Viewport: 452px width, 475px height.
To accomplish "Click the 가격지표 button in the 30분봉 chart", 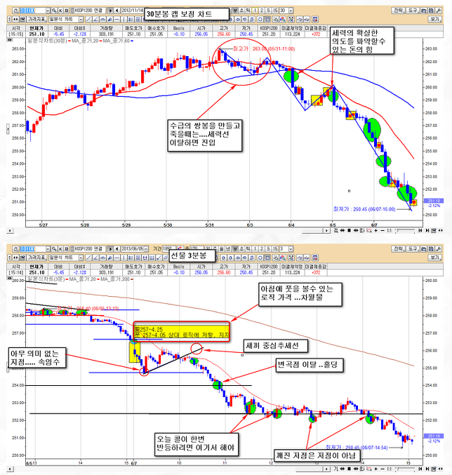I will (37, 20).
